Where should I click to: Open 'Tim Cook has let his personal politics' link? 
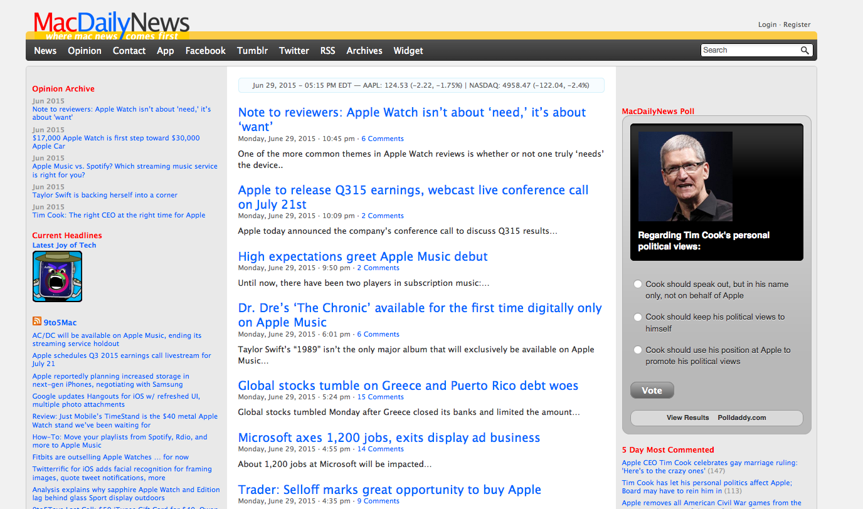point(707,486)
